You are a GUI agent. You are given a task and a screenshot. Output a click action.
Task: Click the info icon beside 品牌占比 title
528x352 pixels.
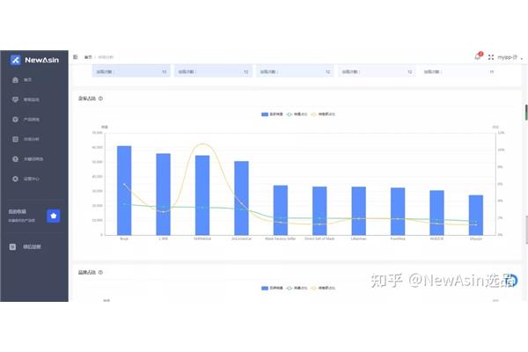click(x=100, y=272)
